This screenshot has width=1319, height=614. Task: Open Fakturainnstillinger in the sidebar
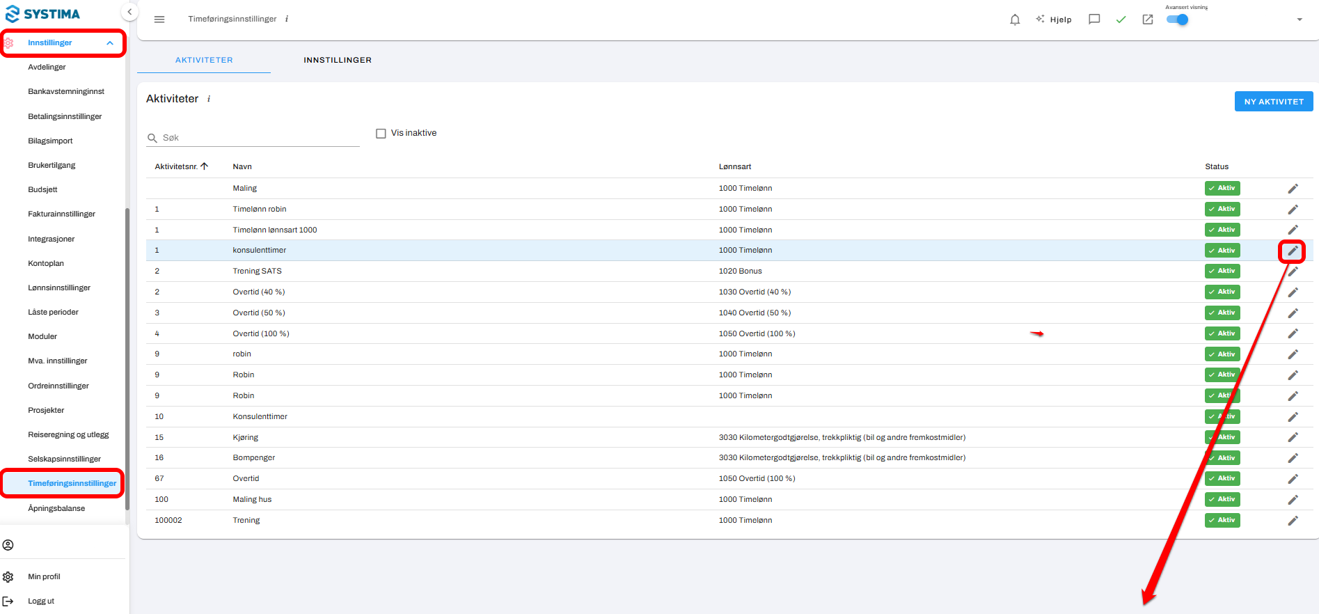pos(61,214)
